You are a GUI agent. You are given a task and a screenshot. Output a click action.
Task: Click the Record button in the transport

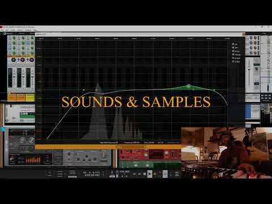155,174
